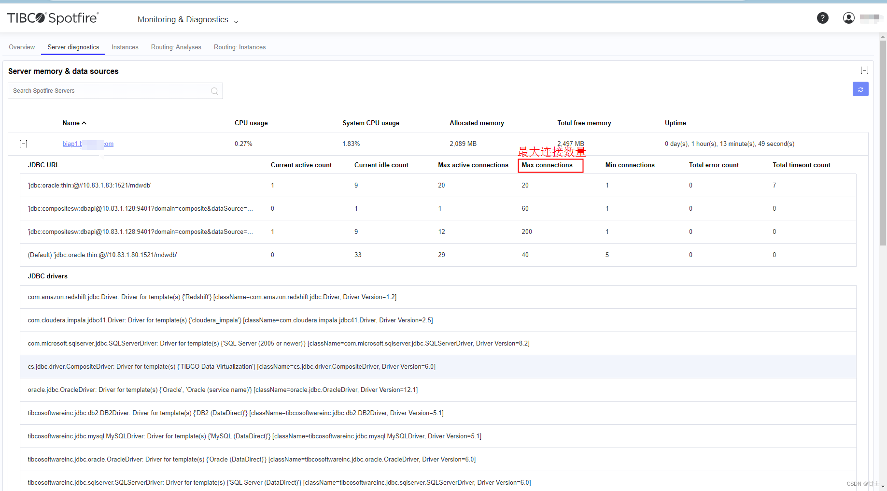Click the scrollbar down arrow
The image size is (887, 491).
883,487
